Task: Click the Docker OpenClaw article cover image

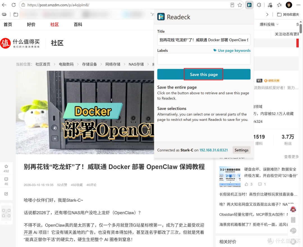Action: pos(85,112)
